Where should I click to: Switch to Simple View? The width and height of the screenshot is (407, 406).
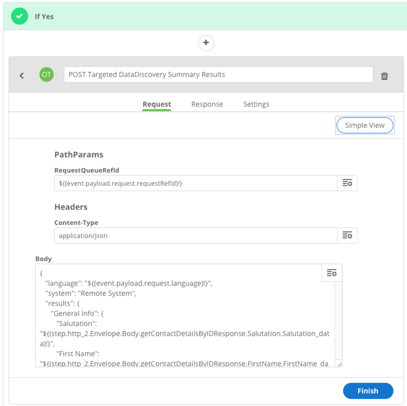(x=365, y=125)
